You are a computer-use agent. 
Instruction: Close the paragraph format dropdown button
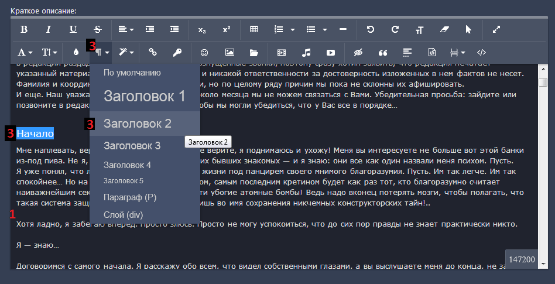[x=102, y=53]
